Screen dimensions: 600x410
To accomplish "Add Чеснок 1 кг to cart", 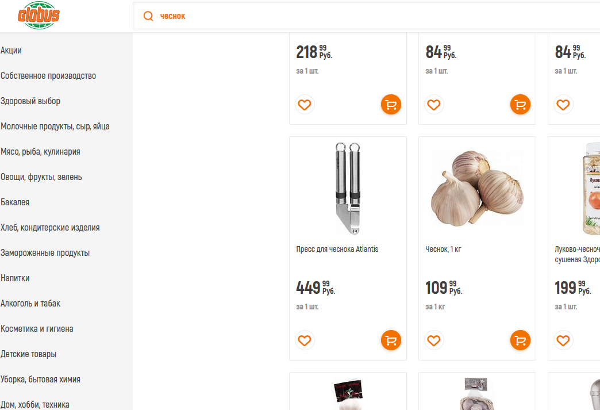I will (520, 340).
